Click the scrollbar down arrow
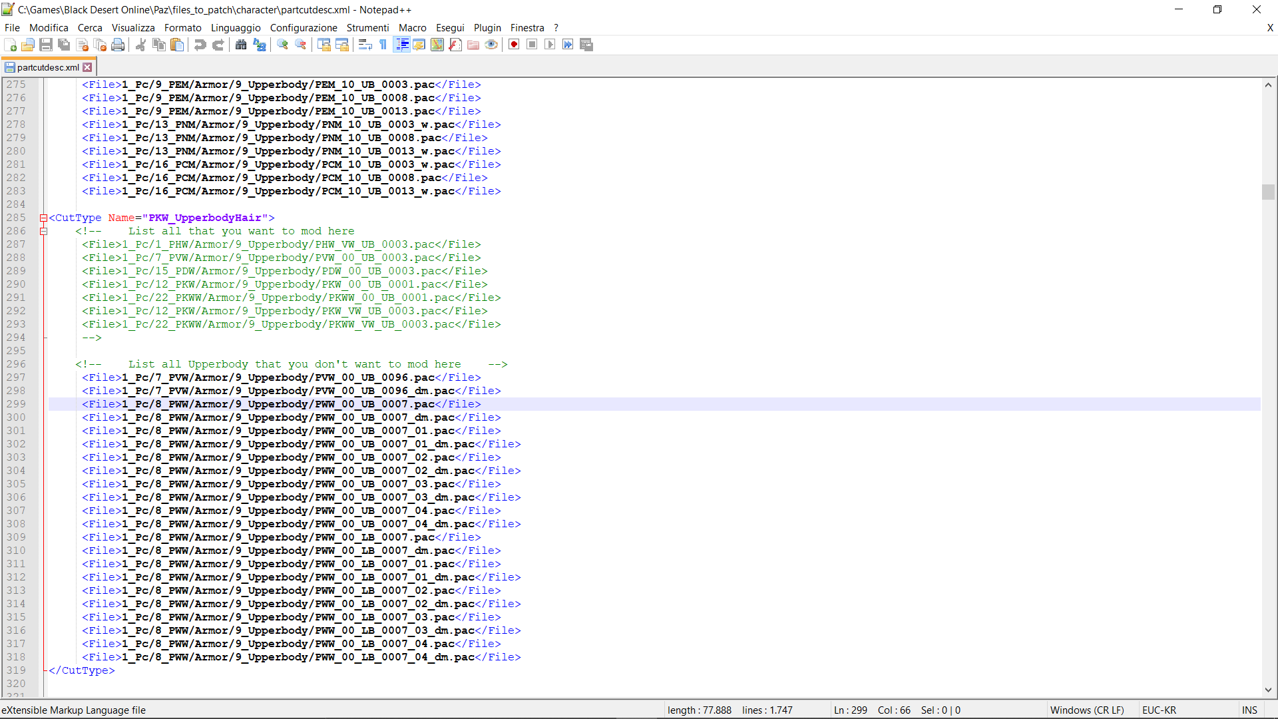The width and height of the screenshot is (1278, 719). pos(1267,690)
